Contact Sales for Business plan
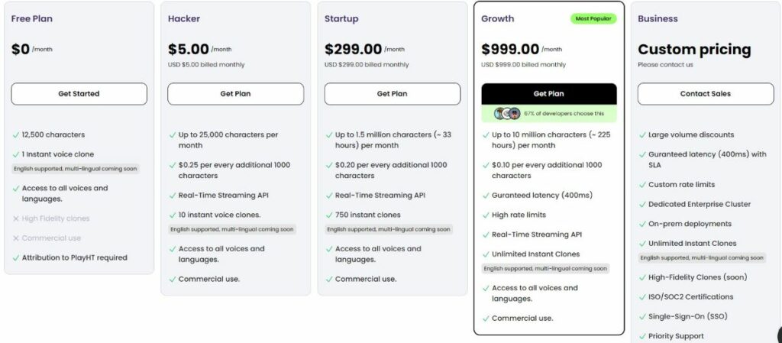The width and height of the screenshot is (782, 343). [705, 94]
